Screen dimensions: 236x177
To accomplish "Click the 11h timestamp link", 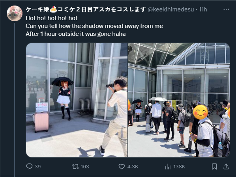I will (203, 9).
